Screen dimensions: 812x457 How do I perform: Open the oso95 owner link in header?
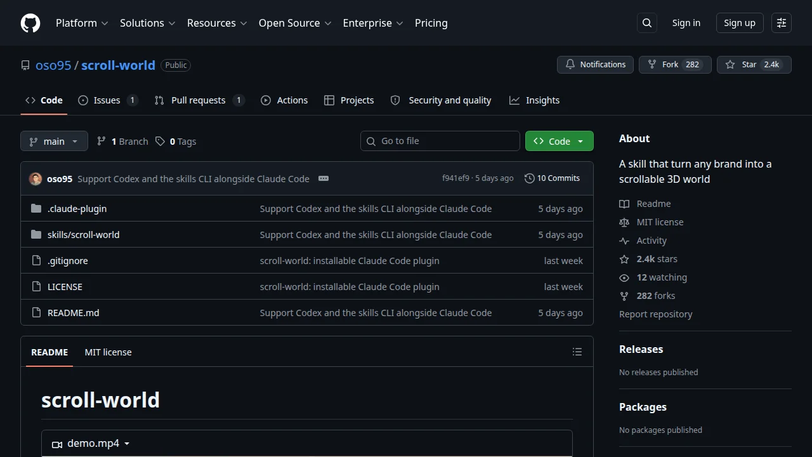pyautogui.click(x=53, y=65)
